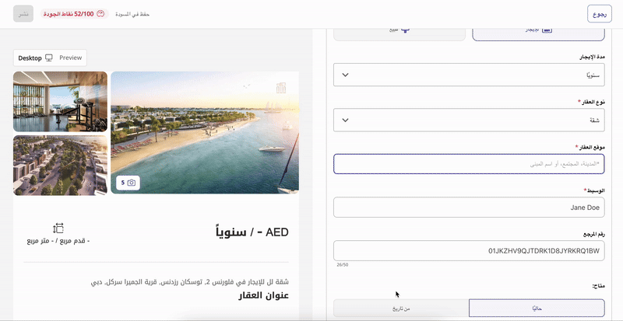The height and width of the screenshot is (321, 623).
Task: Click the Preview label
Action: 71,58
